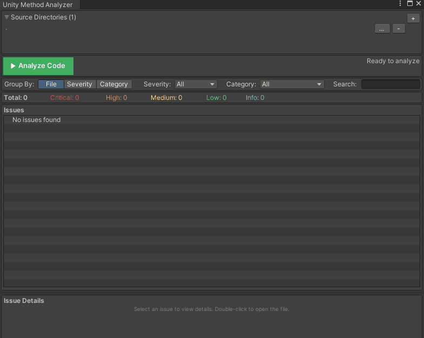This screenshot has height=338, width=424.
Task: Click the Medium issue count label
Action: click(x=166, y=98)
